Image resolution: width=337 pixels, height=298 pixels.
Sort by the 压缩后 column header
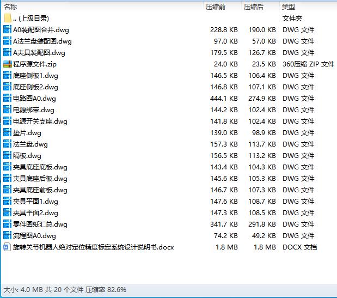click(x=254, y=7)
